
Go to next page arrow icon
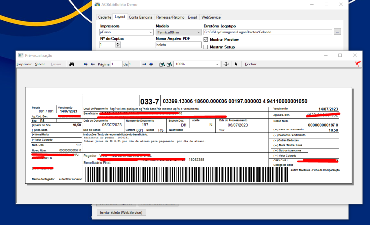pos(144,64)
